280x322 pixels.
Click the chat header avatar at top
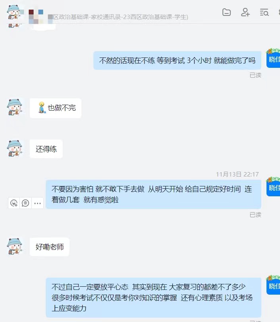point(14,12)
